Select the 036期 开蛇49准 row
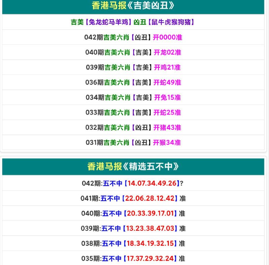 point(133,82)
